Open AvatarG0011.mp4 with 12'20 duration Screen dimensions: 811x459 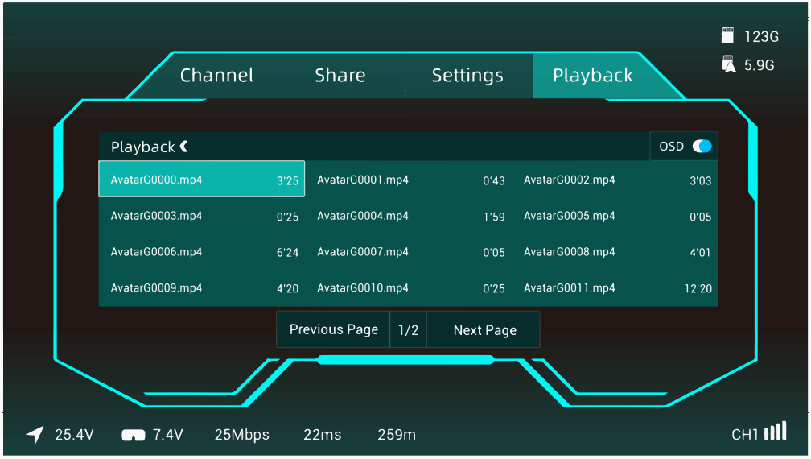coord(615,287)
